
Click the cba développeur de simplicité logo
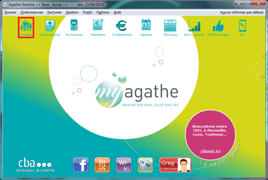coord(35,165)
